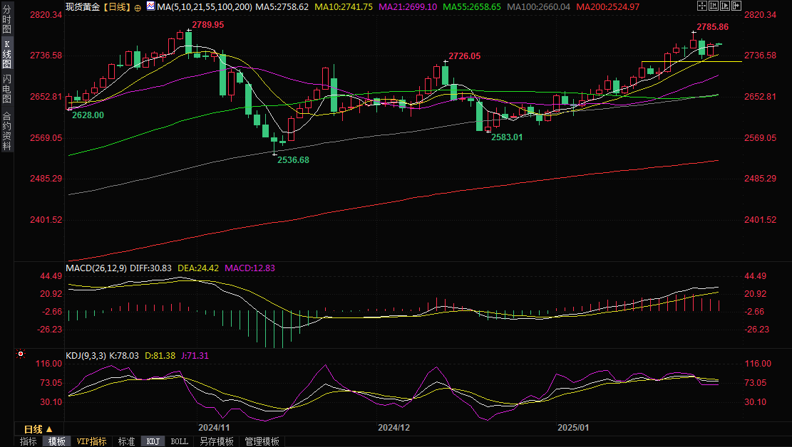Click the 2025/01 date axis label
Viewport: 792px width, 447px height.
tap(573, 427)
